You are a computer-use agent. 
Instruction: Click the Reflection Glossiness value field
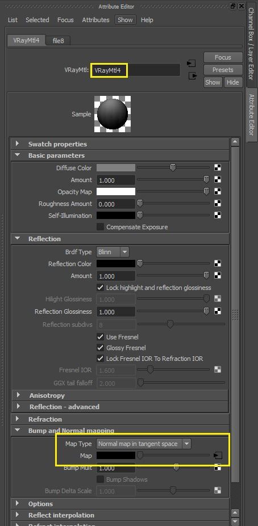(x=116, y=312)
